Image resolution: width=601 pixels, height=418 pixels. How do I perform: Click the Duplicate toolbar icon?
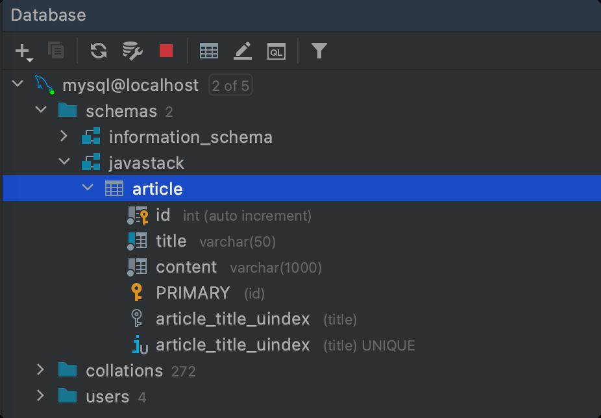point(56,51)
